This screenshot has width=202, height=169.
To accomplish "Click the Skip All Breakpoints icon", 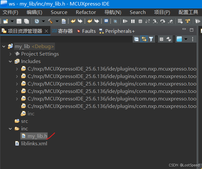I will [x=115, y=21].
